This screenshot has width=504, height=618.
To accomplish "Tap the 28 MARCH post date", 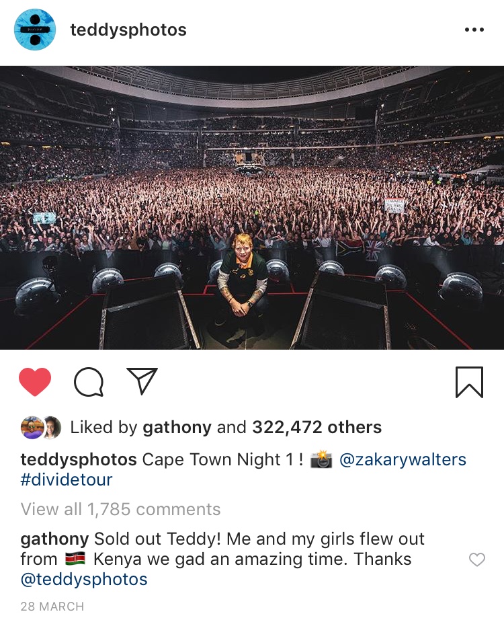I will pos(52,607).
